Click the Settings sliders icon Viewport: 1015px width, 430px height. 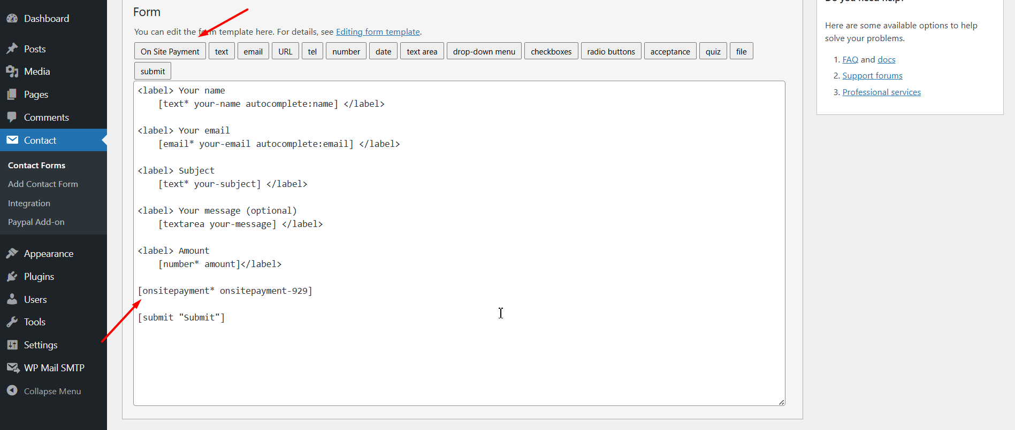coord(12,345)
